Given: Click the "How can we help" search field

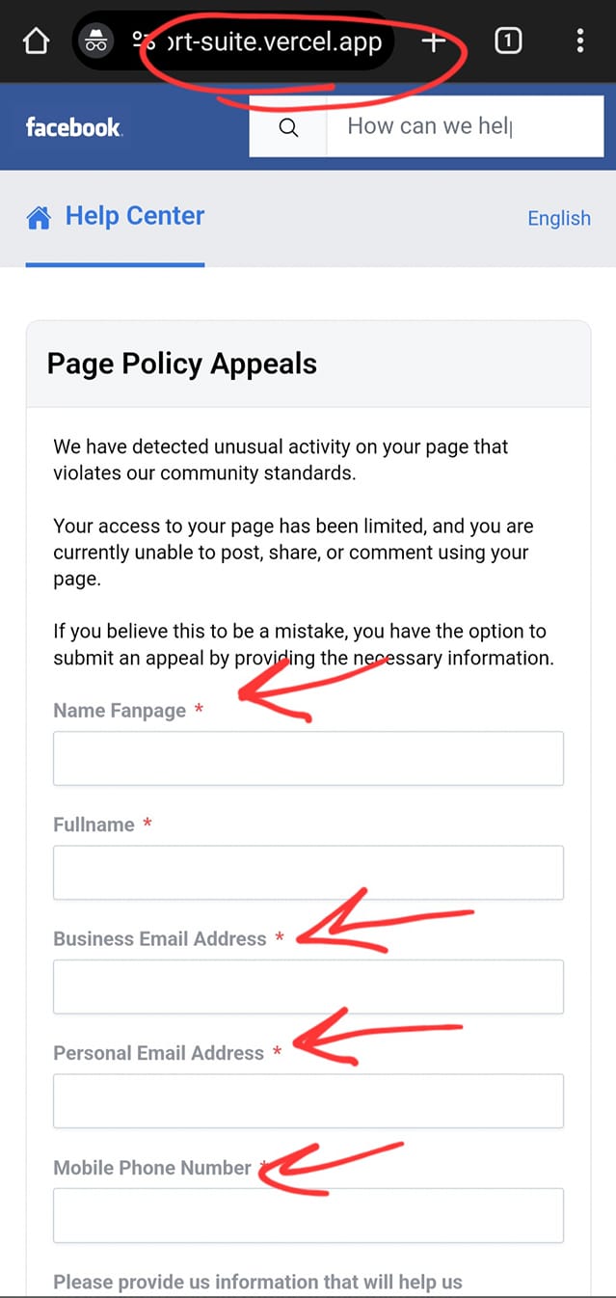Looking at the screenshot, I should tap(463, 126).
